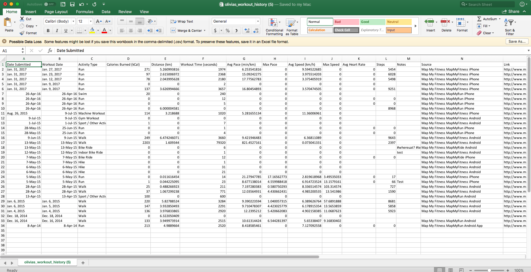Apply percent style format

[x=228, y=31]
